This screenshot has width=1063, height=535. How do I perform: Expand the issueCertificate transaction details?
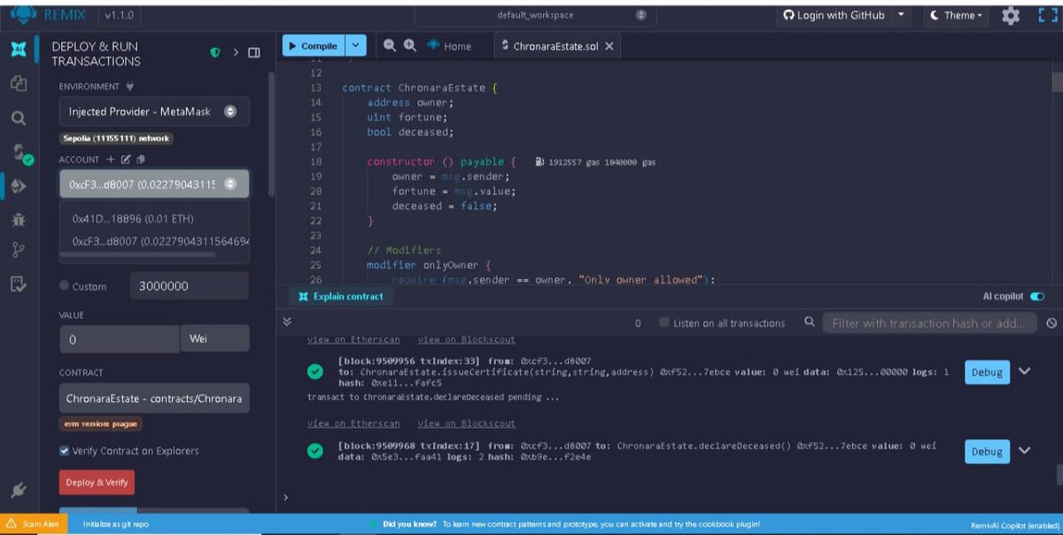1025,371
